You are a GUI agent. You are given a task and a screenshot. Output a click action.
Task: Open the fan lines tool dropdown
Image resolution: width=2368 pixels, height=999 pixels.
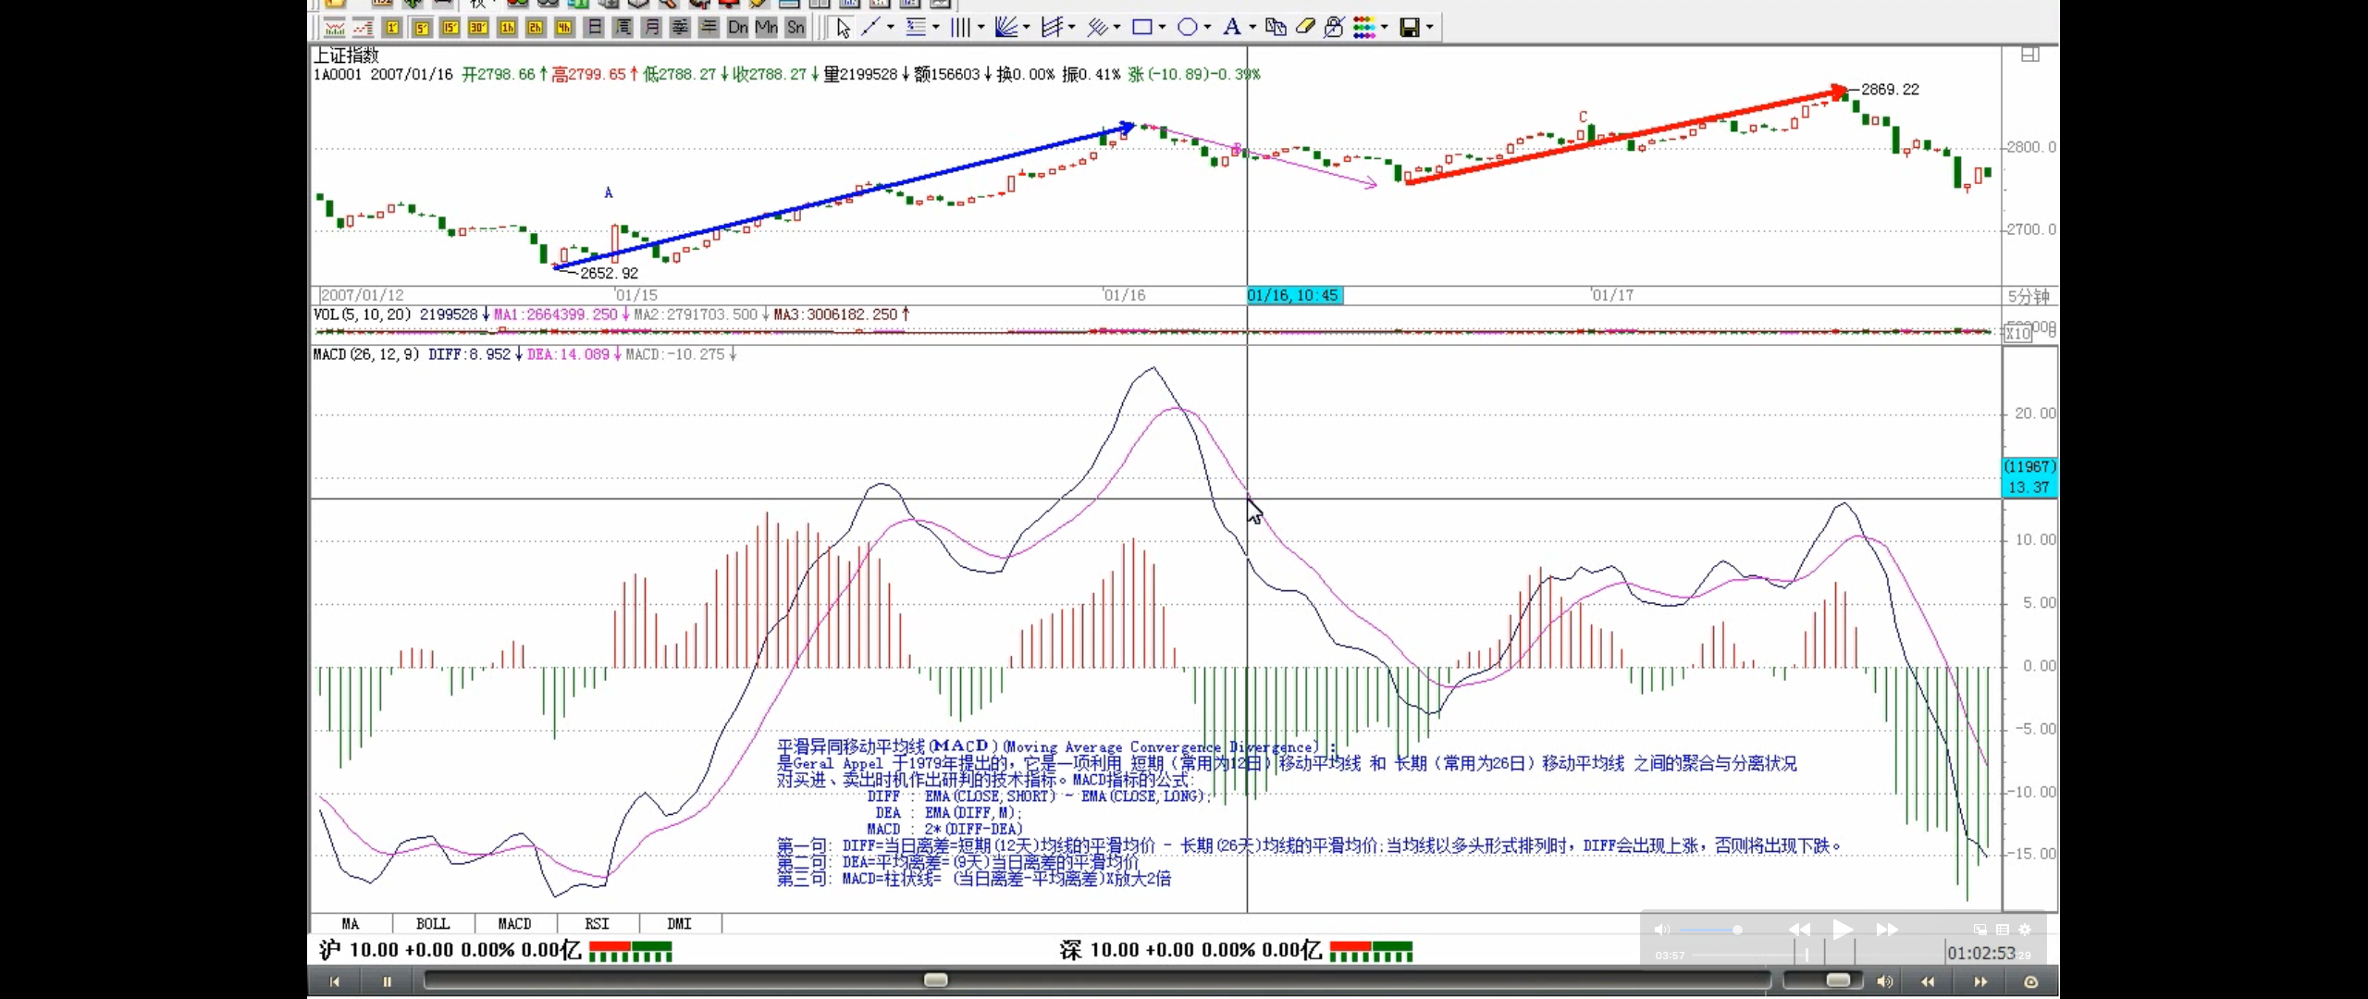pyautogui.click(x=1026, y=28)
